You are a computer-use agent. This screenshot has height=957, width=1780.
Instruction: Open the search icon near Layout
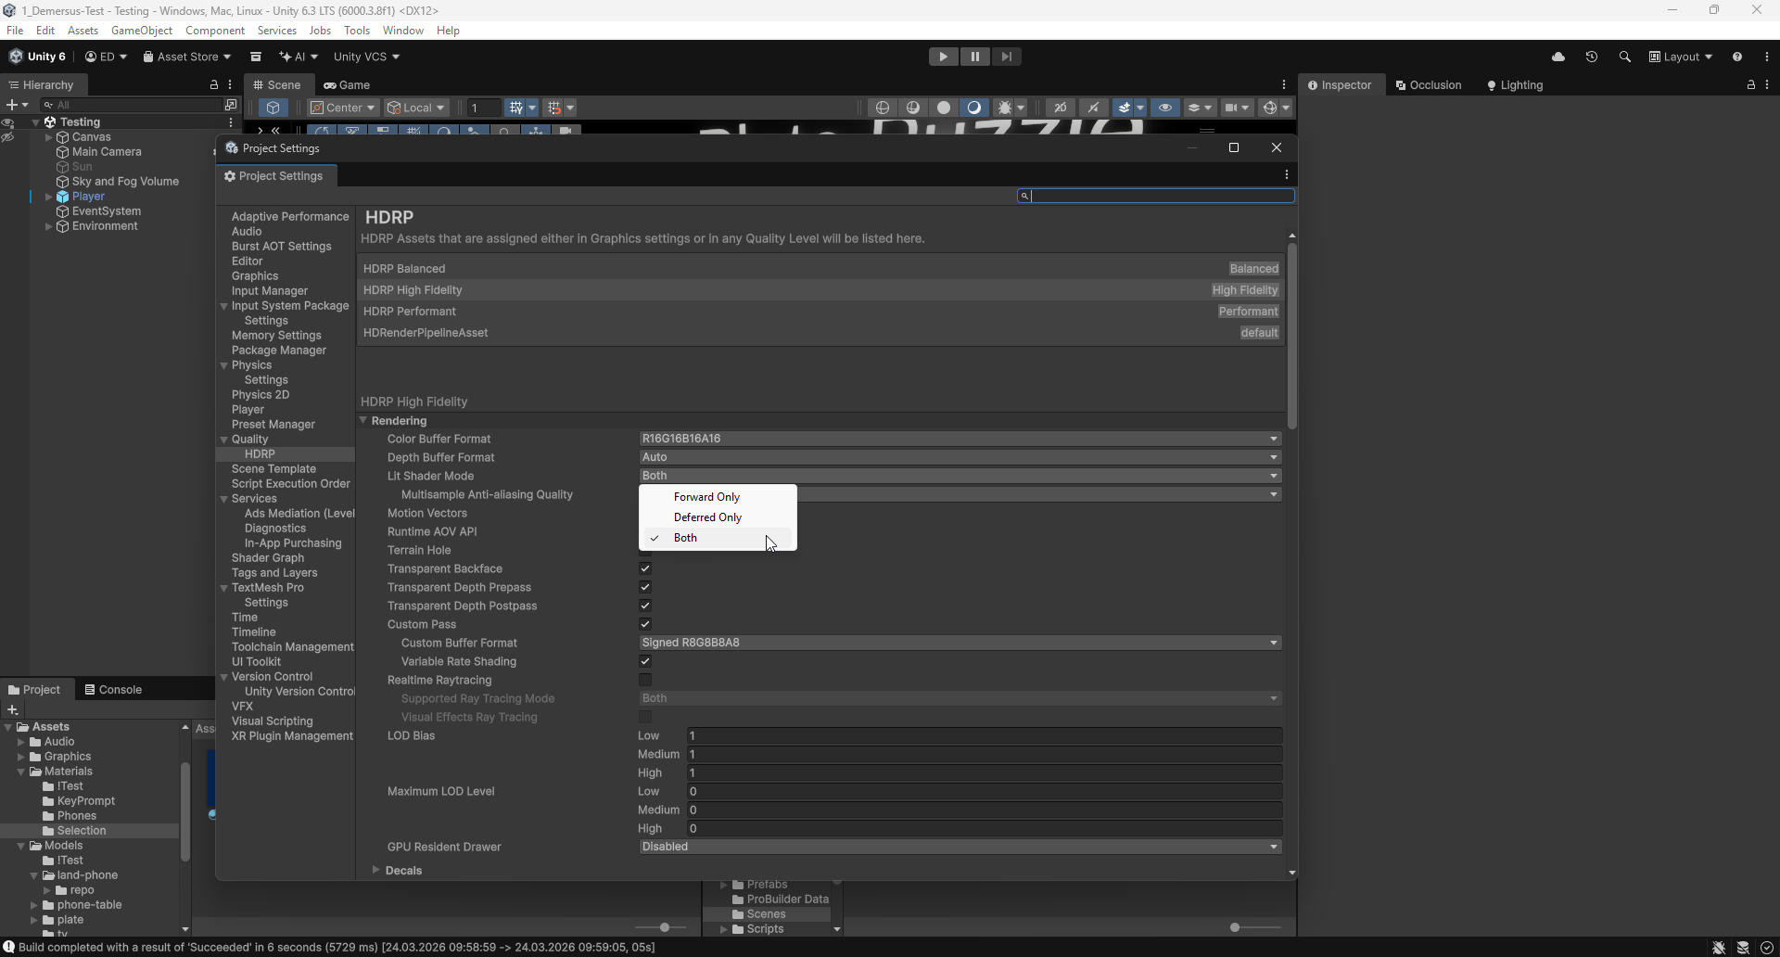pyautogui.click(x=1624, y=57)
